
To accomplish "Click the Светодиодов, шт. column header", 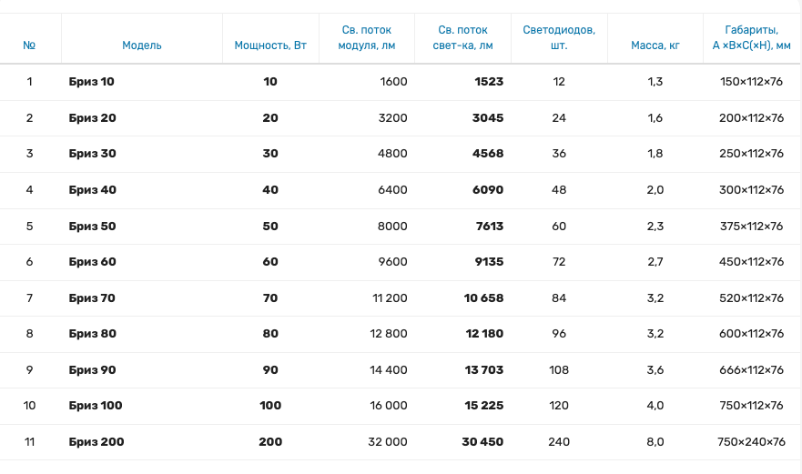I will [559, 37].
